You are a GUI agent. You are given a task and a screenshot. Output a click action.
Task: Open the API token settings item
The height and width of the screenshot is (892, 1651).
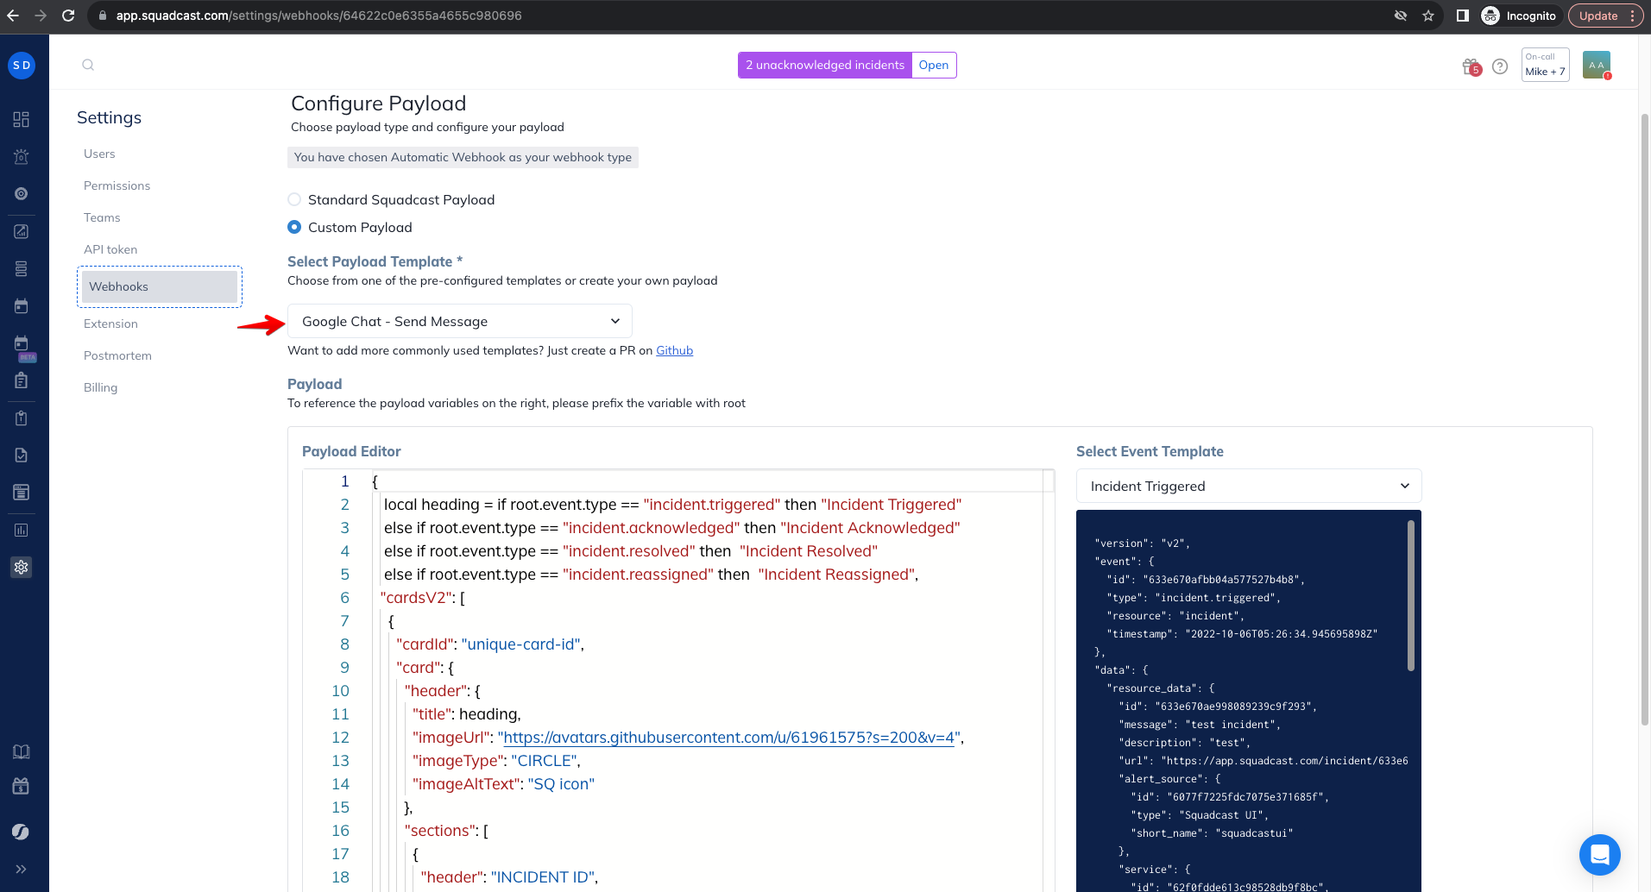[x=110, y=249]
